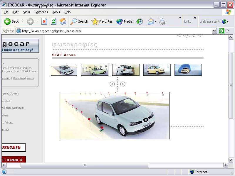Click the red ΟΧΕΥΣΤΕ banner
The height and width of the screenshot is (176, 235).
coord(14,148)
